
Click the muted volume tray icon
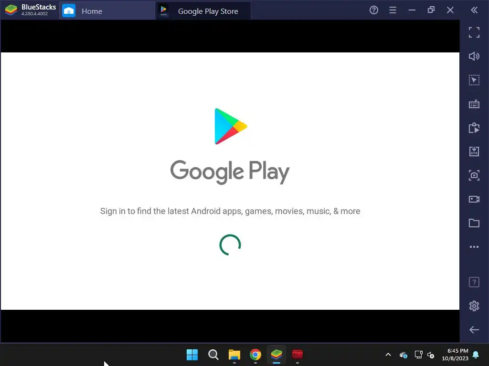coord(431,355)
